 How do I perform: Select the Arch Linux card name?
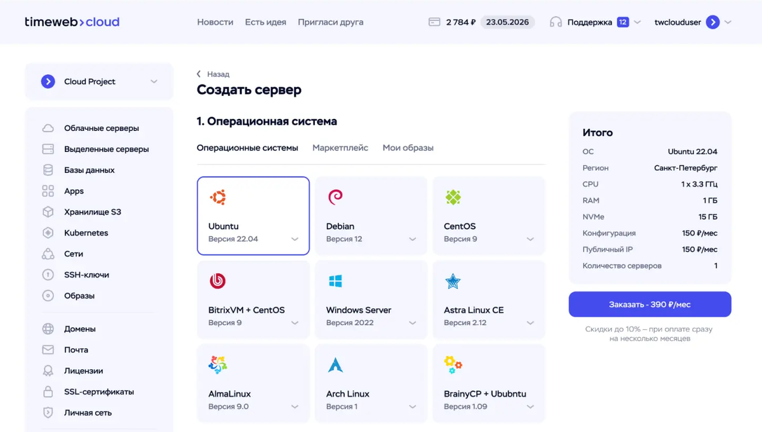[348, 394]
